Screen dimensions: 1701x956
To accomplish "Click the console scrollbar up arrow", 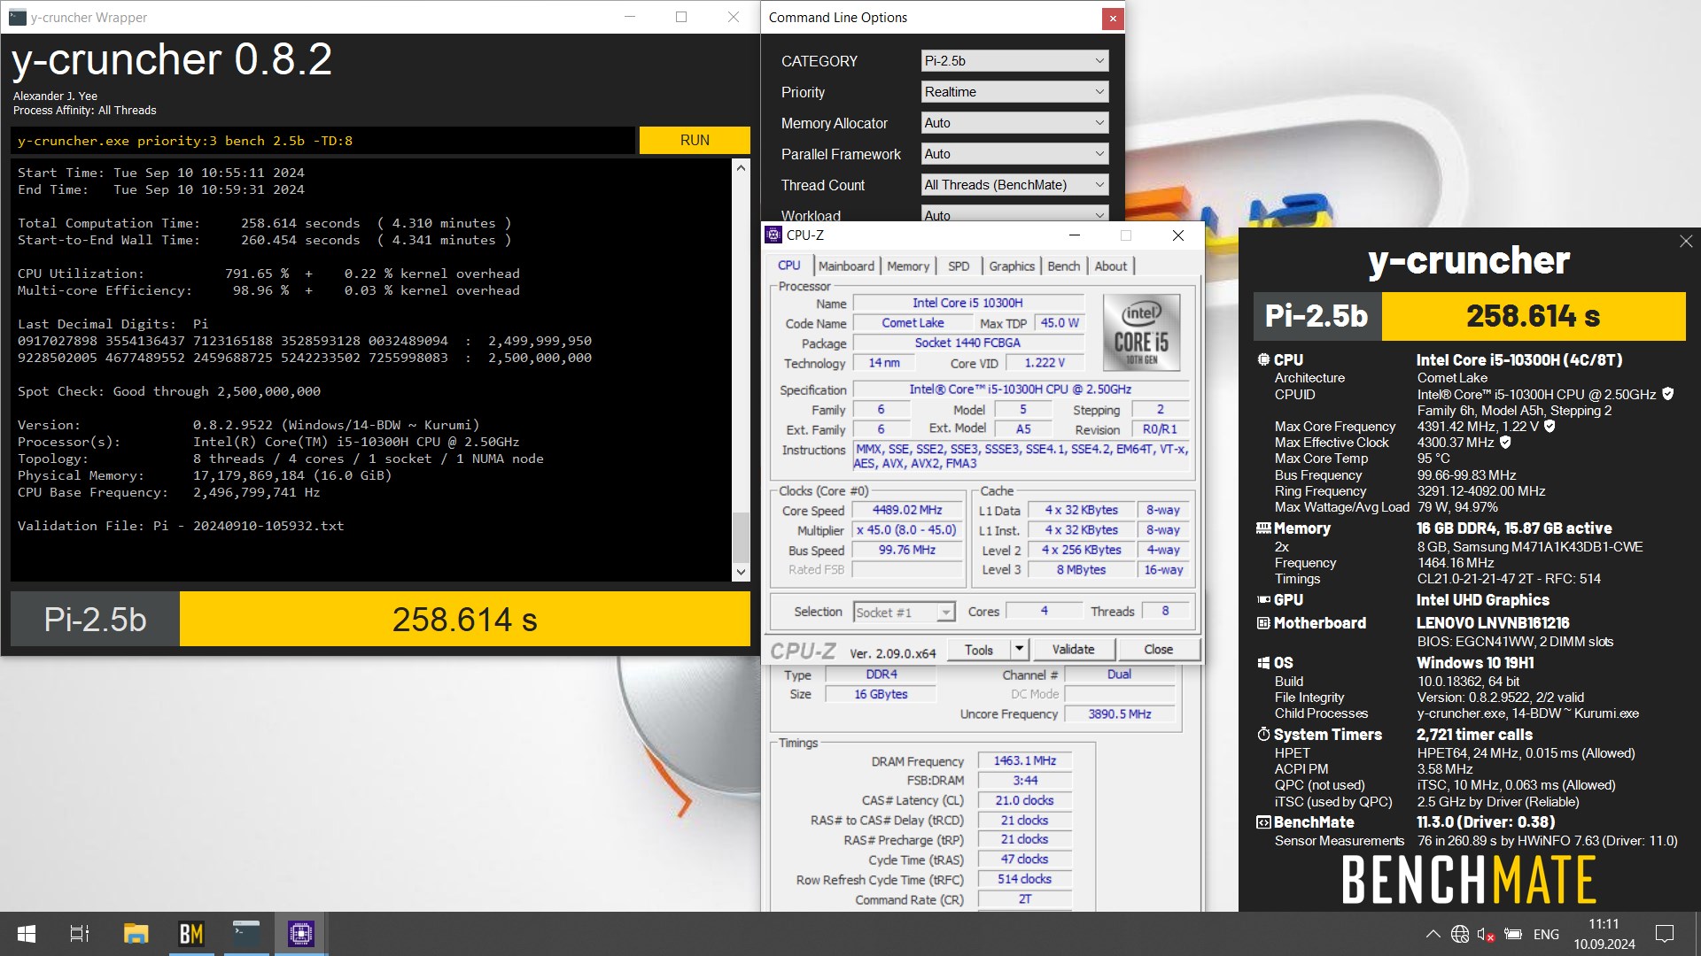I will click(x=742, y=167).
